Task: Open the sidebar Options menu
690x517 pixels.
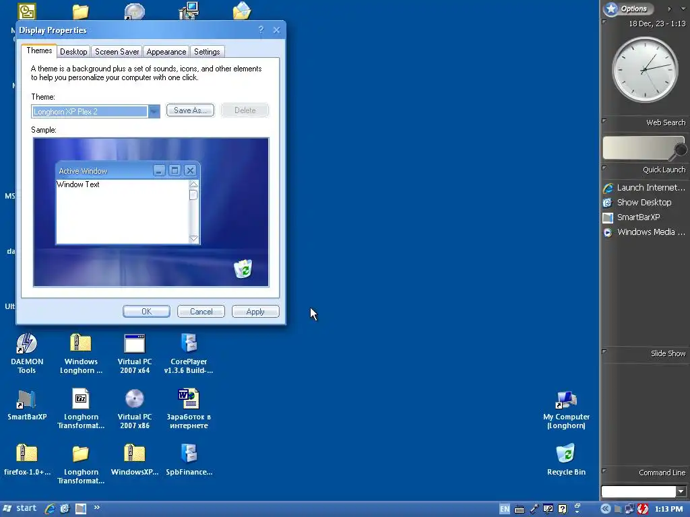Action: (628, 8)
